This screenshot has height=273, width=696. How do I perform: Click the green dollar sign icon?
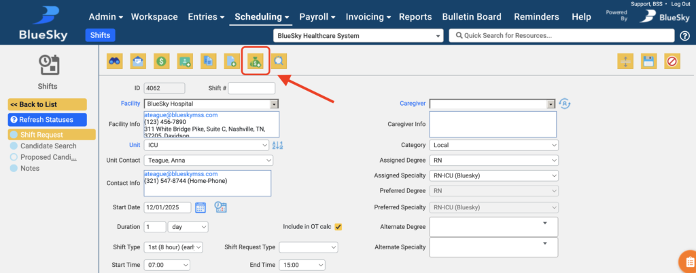point(161,62)
